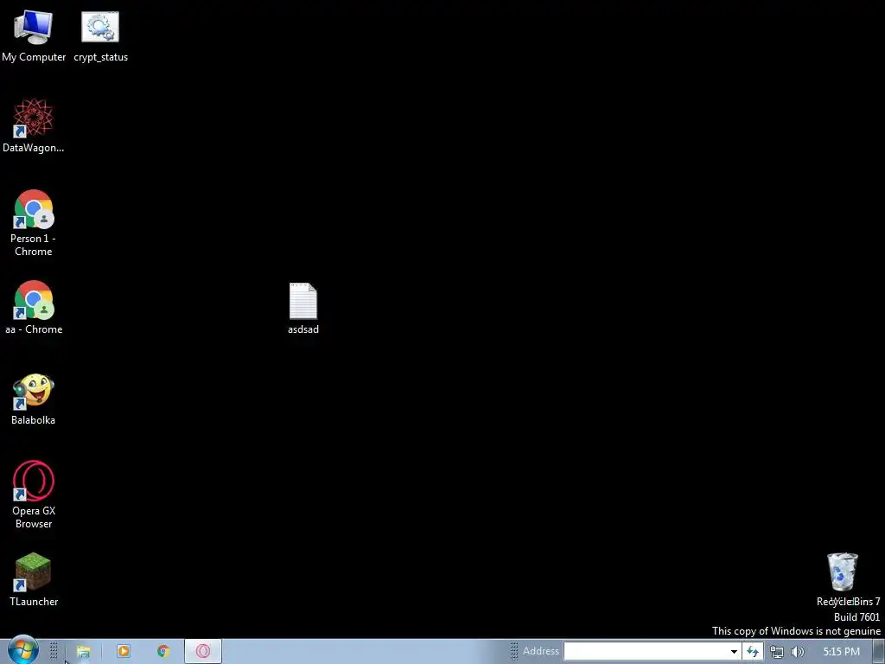The height and width of the screenshot is (664, 885).
Task: Open Balabolka shortcut icon
Action: point(34,399)
